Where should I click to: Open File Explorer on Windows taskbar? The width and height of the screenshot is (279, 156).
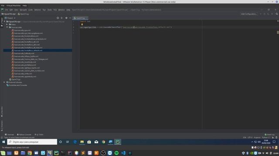point(82,142)
